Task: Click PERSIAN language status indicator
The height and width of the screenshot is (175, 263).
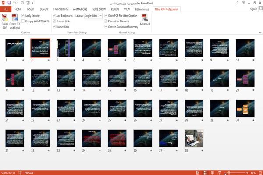Action: (29, 173)
